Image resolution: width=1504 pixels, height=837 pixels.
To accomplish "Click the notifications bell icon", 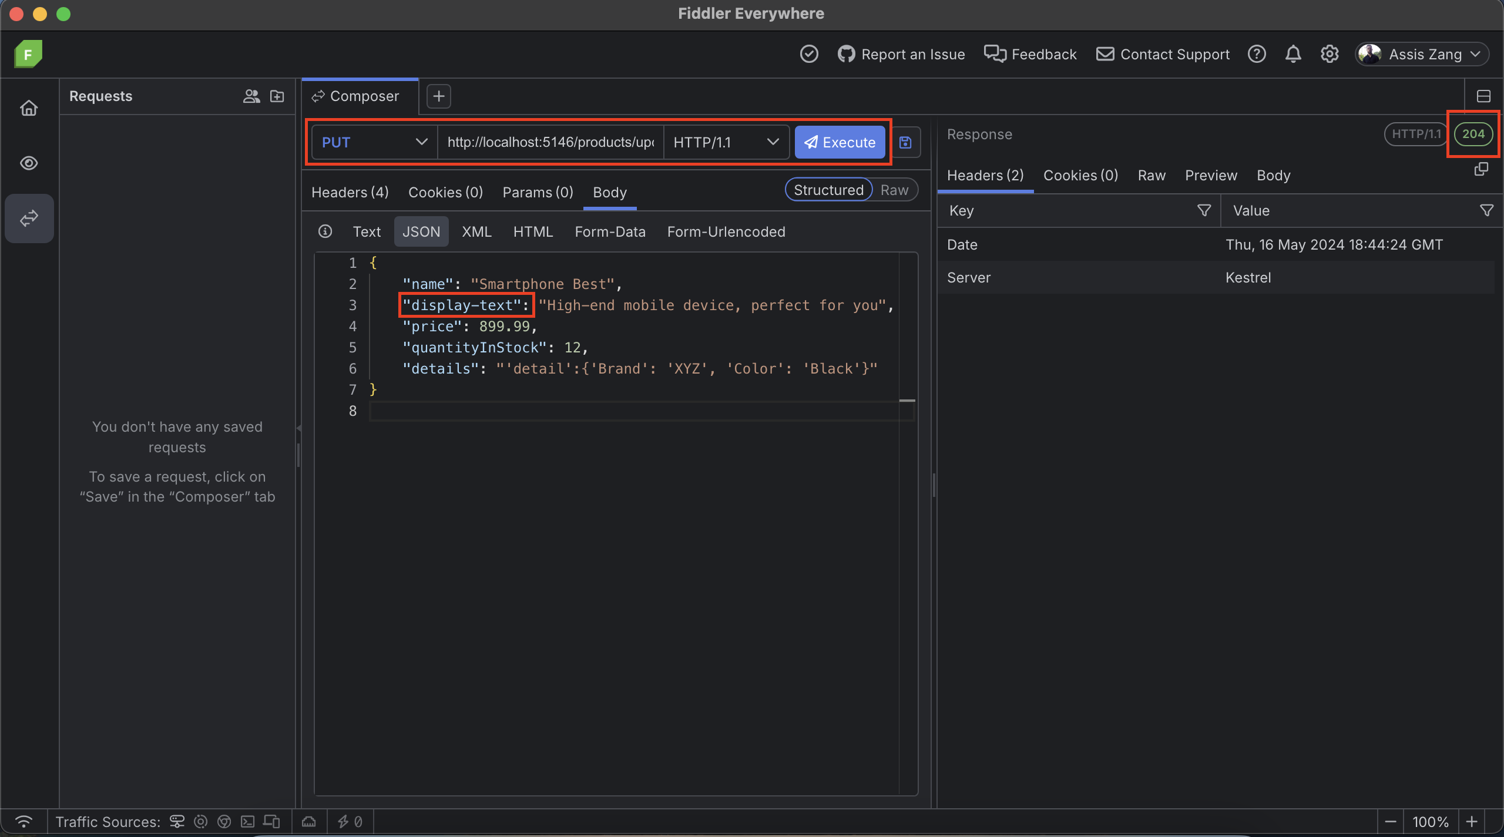I will (x=1292, y=53).
